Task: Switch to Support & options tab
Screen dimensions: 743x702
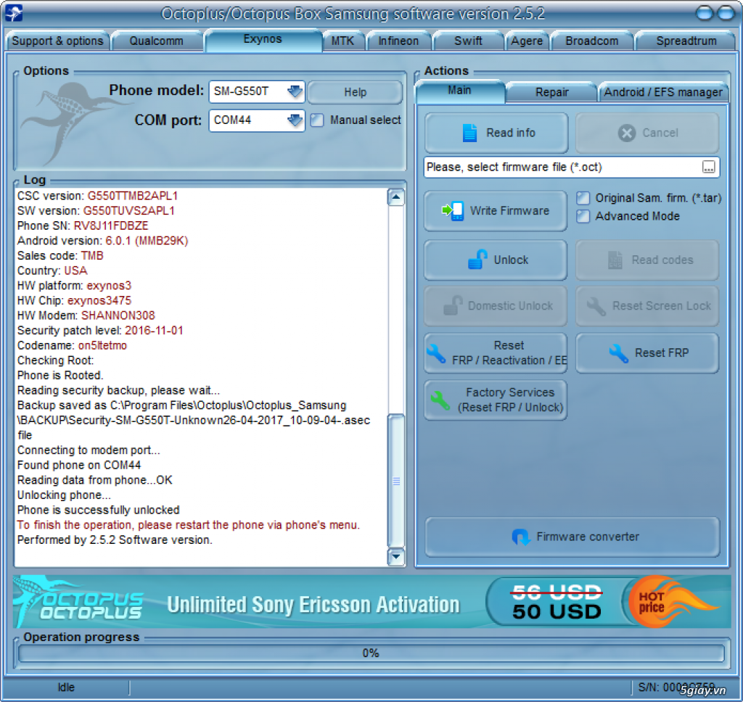Action: click(57, 41)
